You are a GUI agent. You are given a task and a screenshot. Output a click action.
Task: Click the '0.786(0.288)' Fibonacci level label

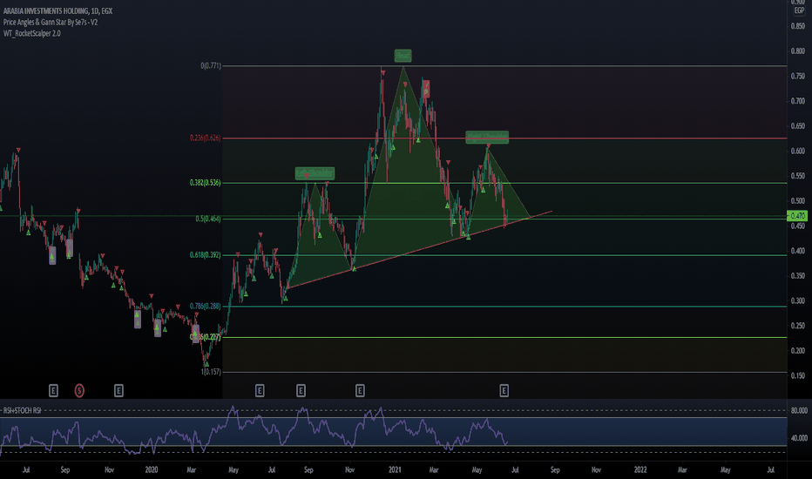click(205, 306)
